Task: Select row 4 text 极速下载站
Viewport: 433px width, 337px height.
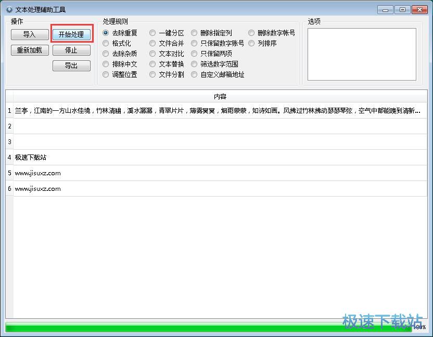Action: (x=220, y=158)
